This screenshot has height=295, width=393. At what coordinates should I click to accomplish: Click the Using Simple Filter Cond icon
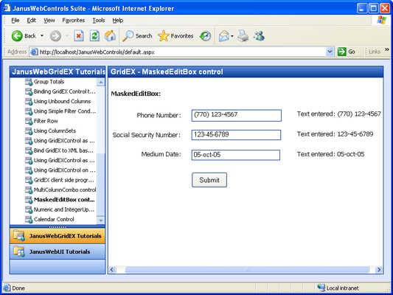tap(29, 111)
